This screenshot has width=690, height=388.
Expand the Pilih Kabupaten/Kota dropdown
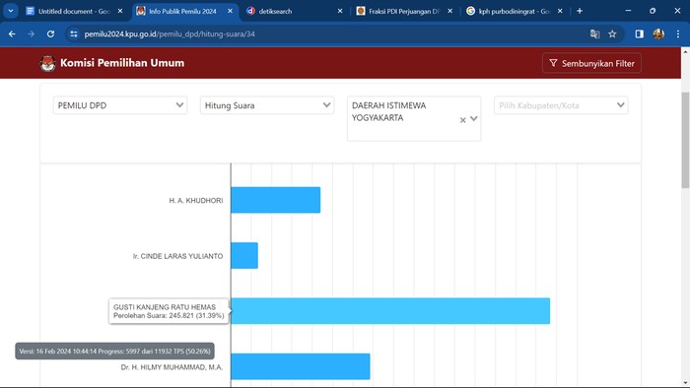point(561,105)
